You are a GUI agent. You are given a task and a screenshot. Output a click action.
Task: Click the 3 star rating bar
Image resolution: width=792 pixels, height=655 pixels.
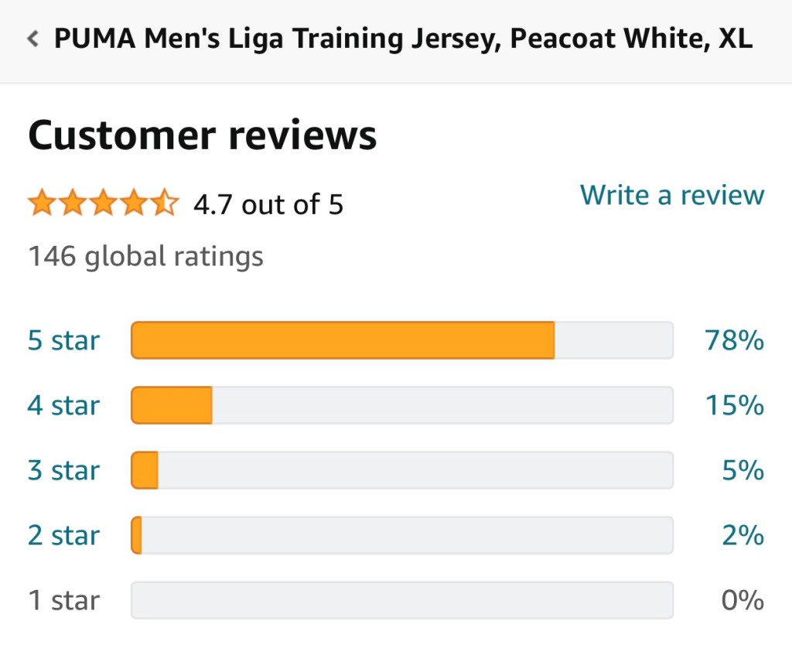(x=401, y=470)
